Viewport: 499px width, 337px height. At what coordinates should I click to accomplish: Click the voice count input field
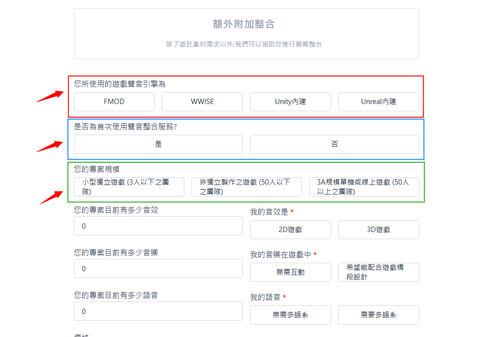point(158,311)
